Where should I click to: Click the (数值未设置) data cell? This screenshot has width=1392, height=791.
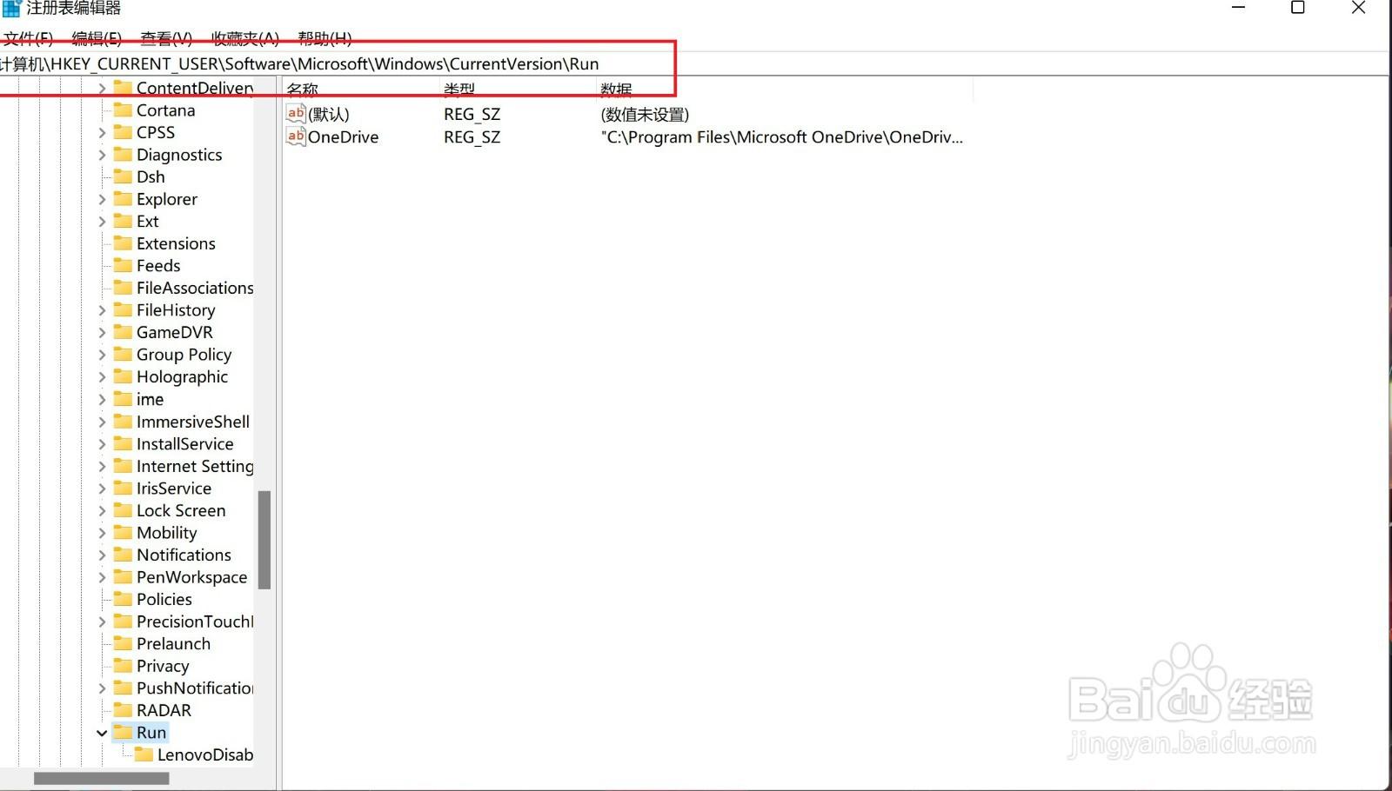click(645, 114)
